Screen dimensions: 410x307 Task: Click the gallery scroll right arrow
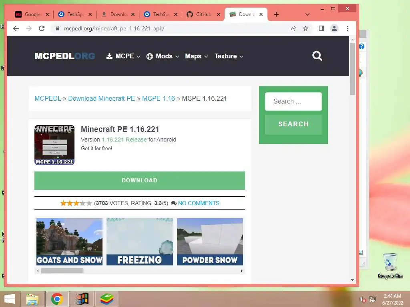[241, 271]
